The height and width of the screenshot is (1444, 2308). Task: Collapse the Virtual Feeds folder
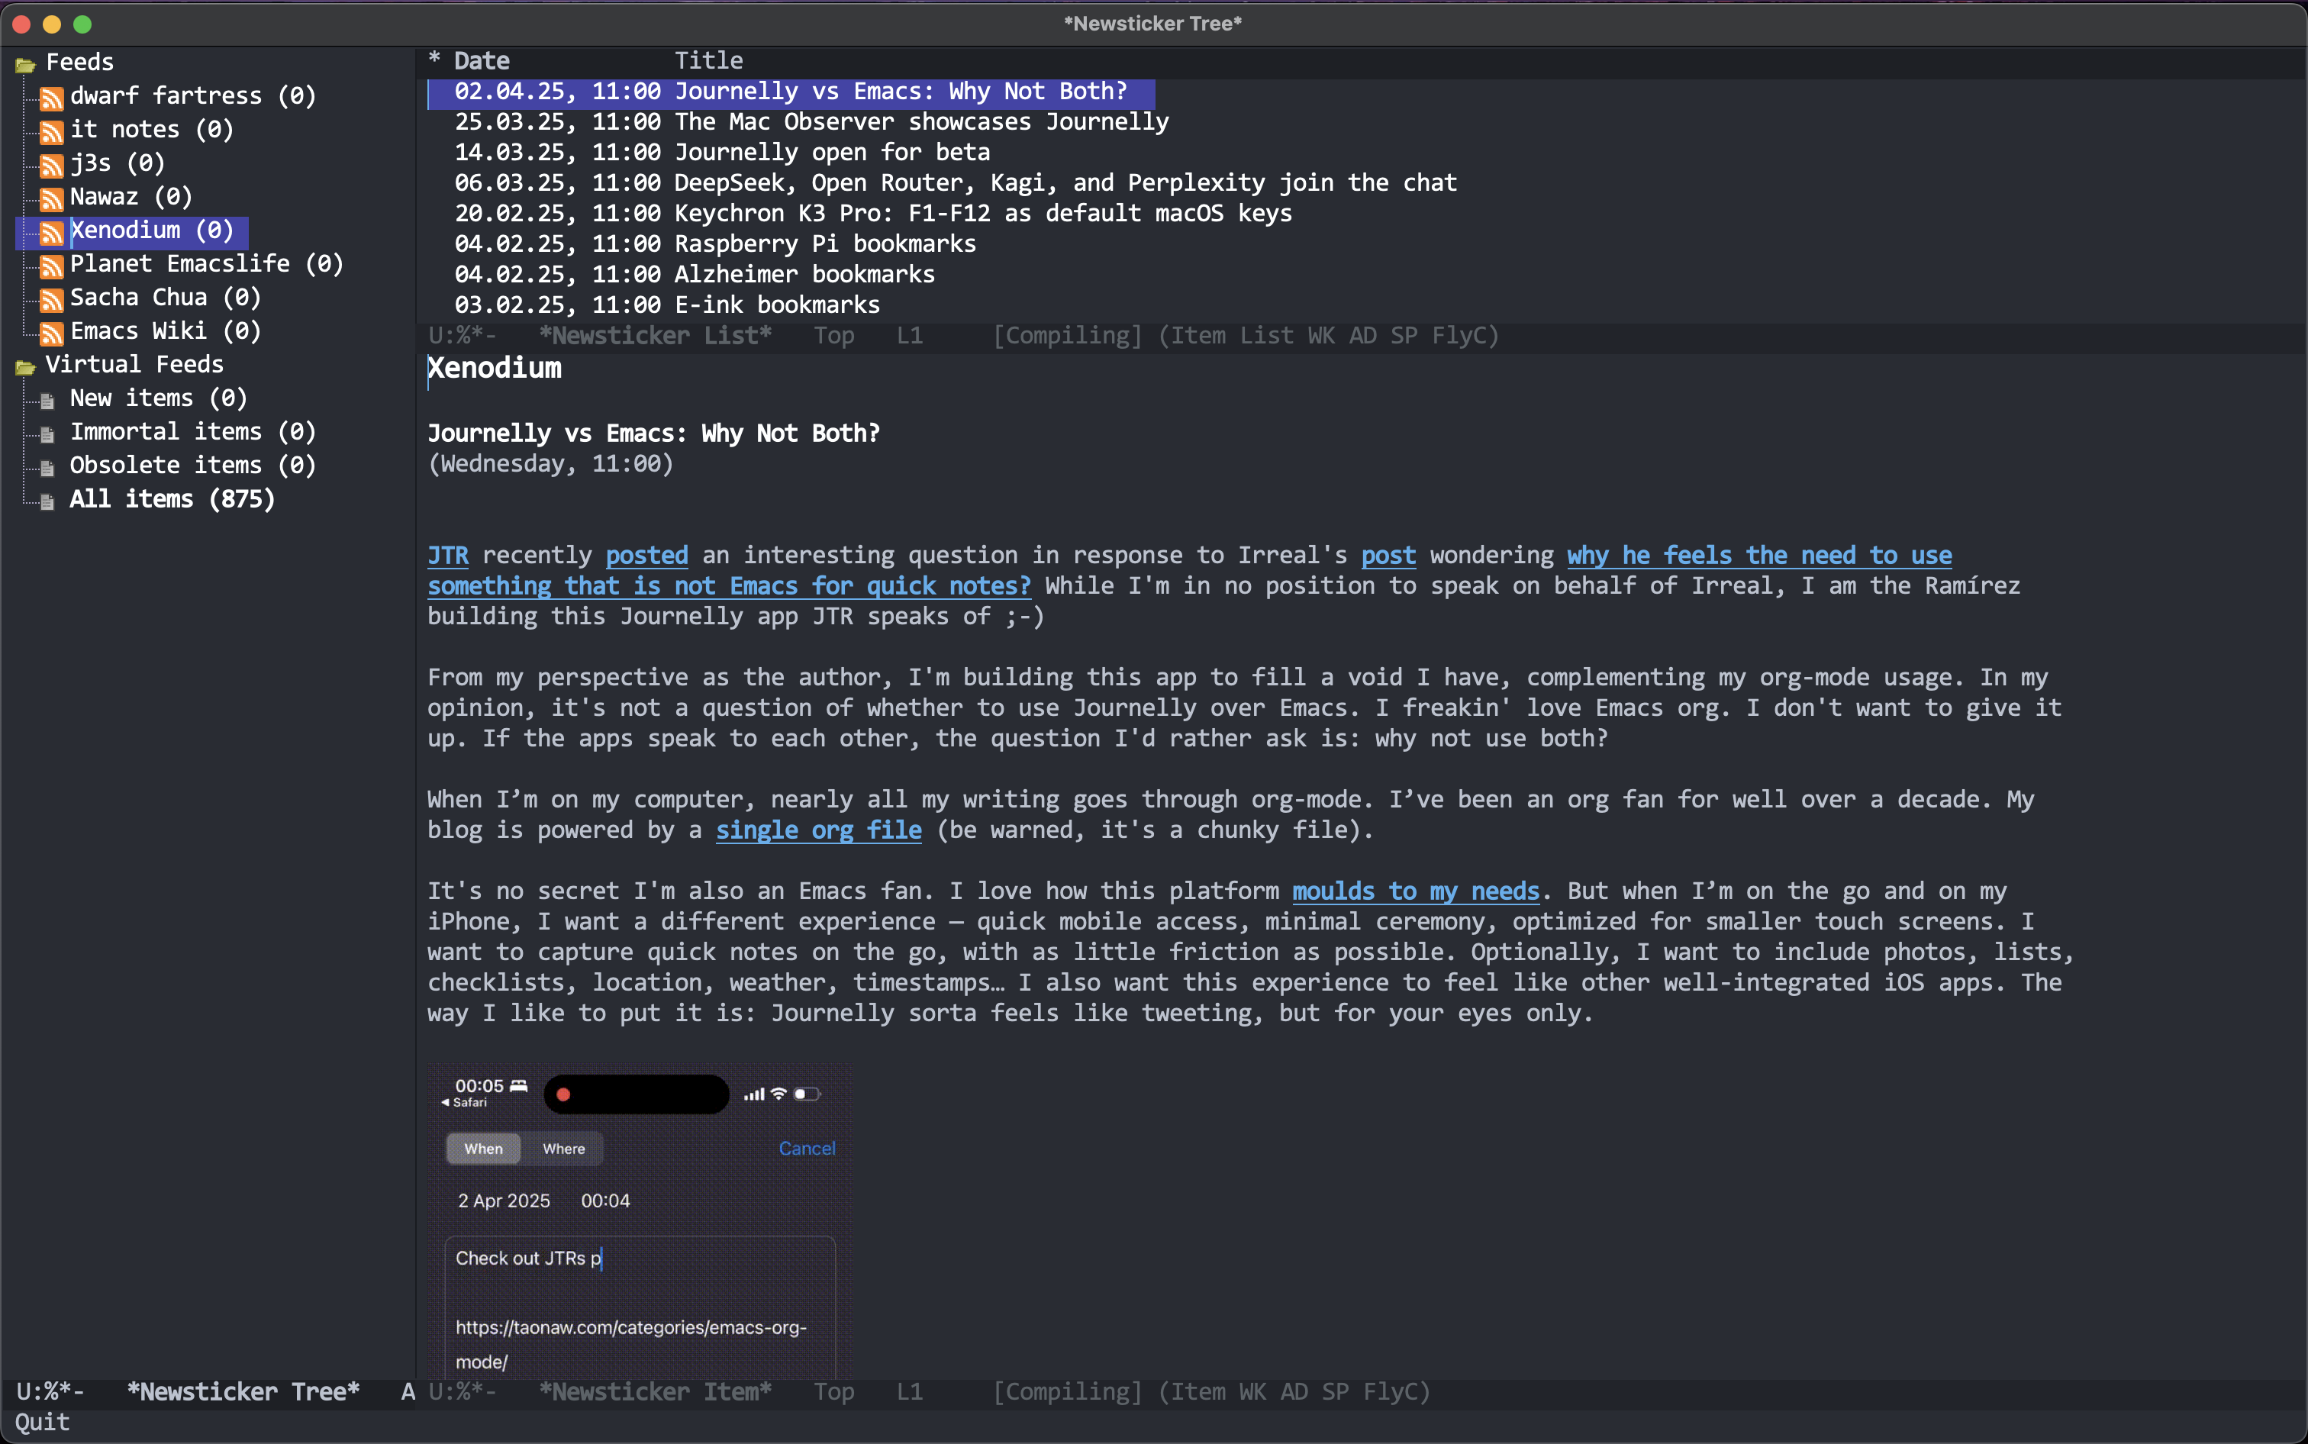pyautogui.click(x=26, y=367)
